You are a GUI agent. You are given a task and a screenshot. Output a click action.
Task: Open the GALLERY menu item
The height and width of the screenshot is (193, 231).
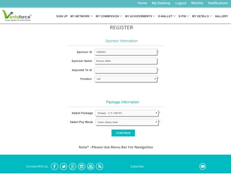[x=222, y=16]
